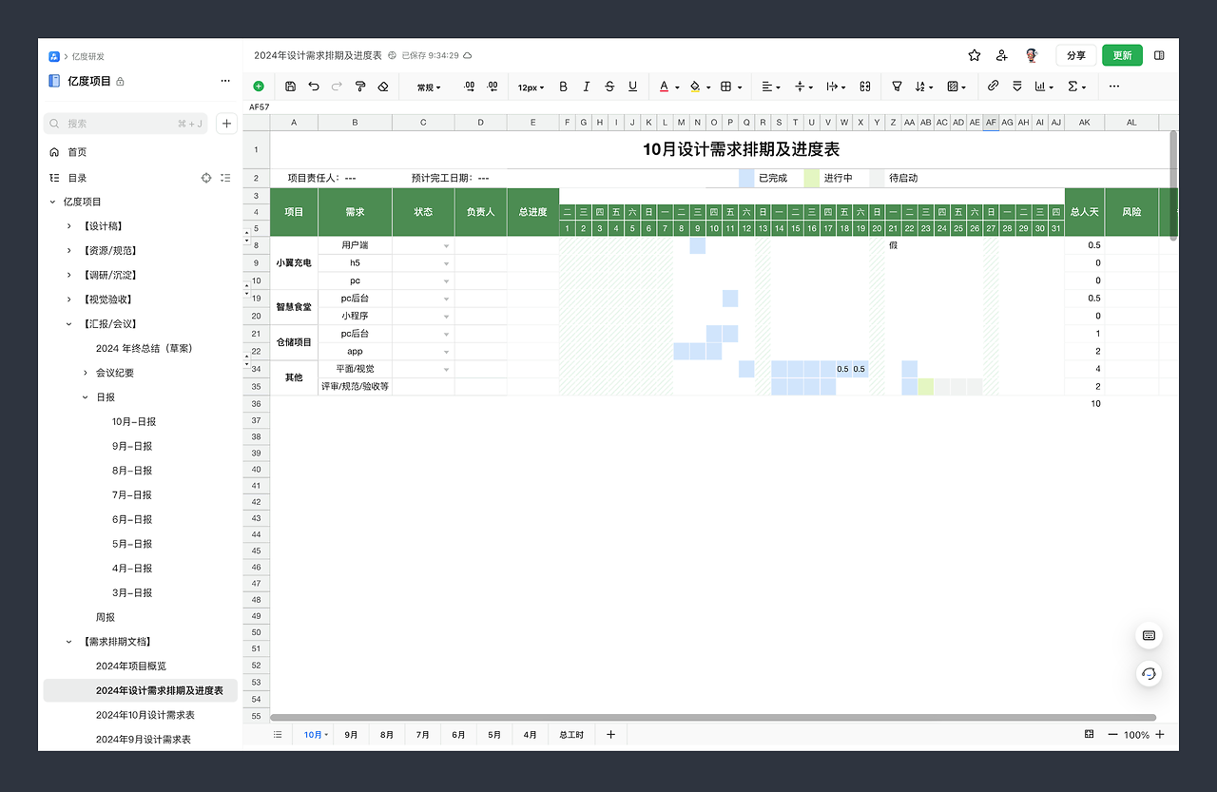Open 首页 in the sidebar
This screenshot has height=792, width=1217.
click(x=77, y=152)
